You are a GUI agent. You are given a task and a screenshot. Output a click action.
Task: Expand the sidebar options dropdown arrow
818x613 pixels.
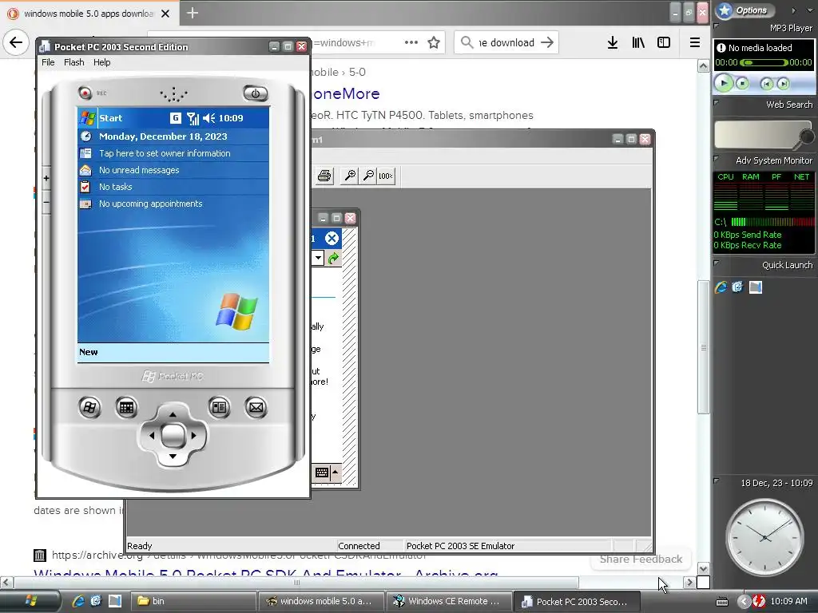[810, 10]
